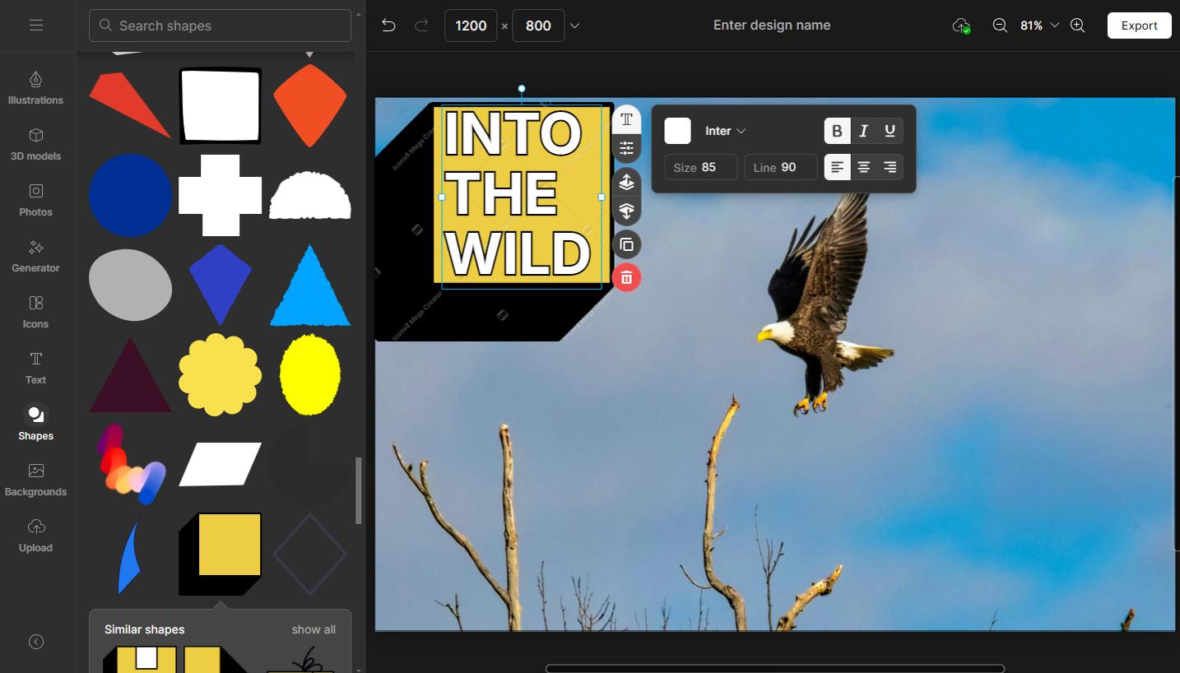Add the white cross shape
1180x673 pixels.
click(220, 195)
